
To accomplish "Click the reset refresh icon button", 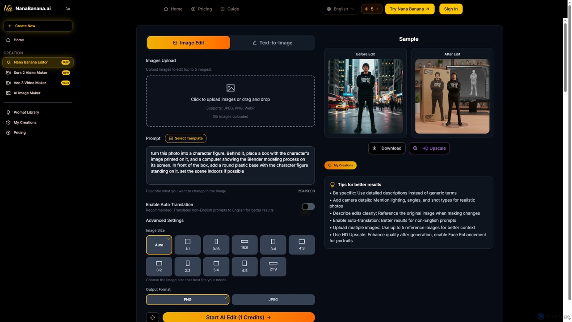I will (152, 318).
